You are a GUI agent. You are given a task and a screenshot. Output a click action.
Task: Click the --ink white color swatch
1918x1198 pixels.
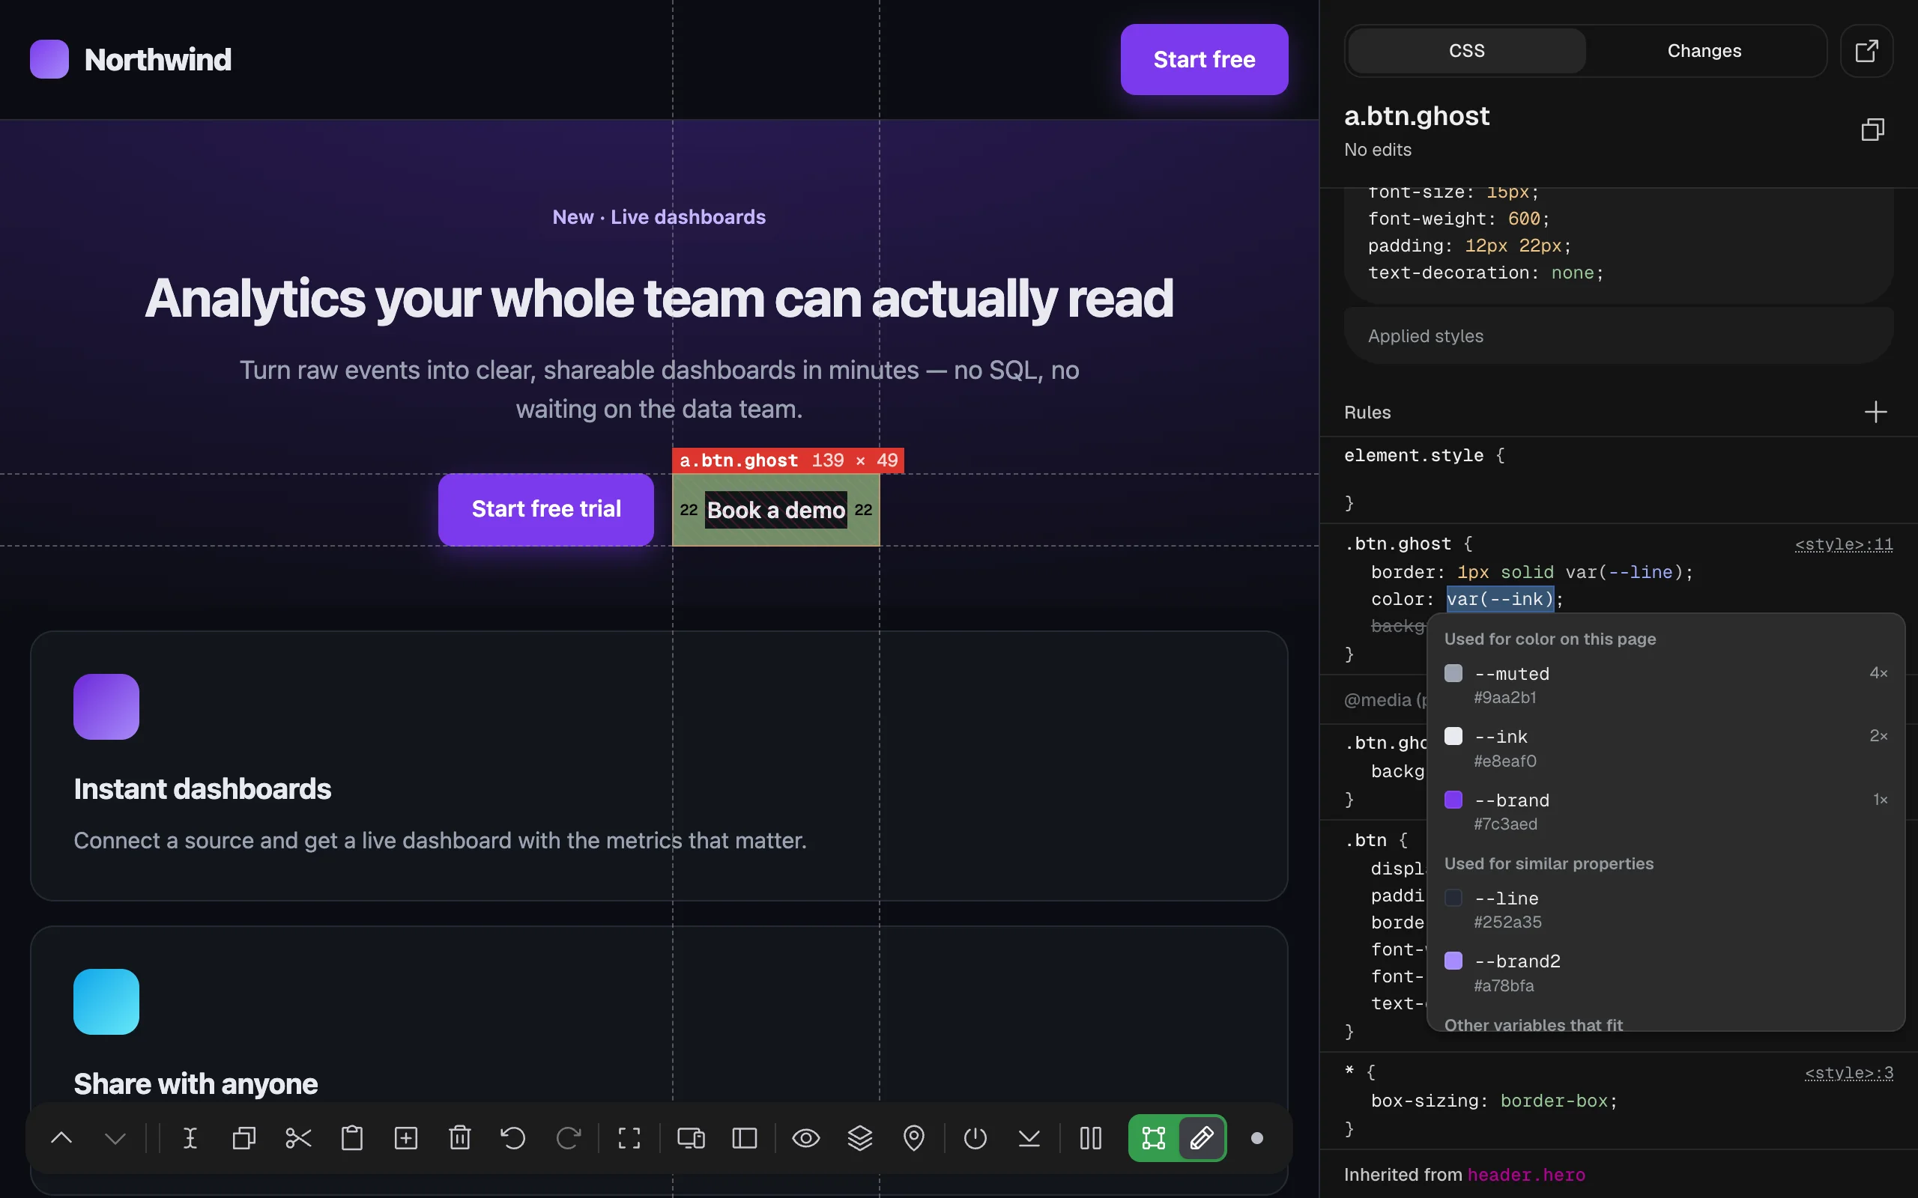tap(1453, 736)
